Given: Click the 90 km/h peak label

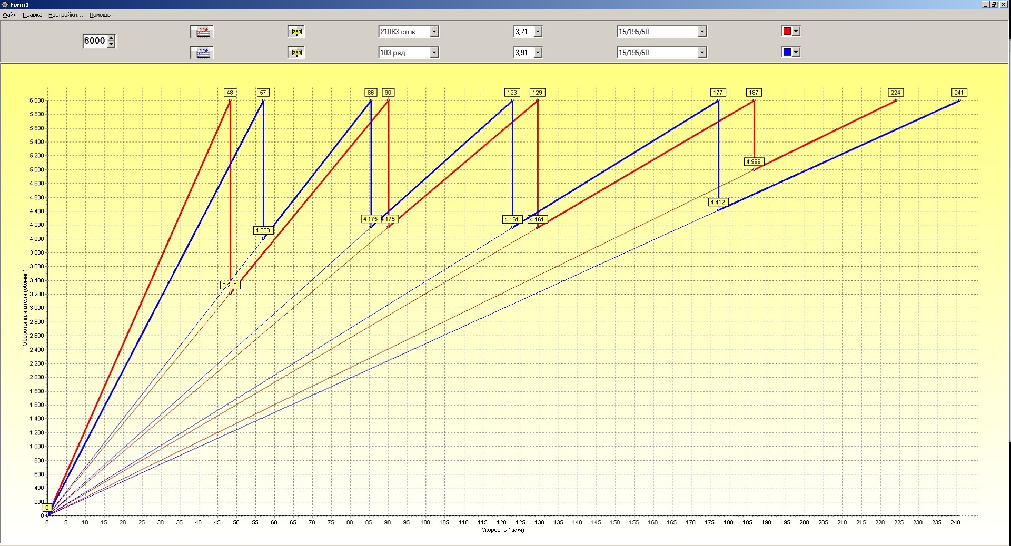Looking at the screenshot, I should [388, 93].
